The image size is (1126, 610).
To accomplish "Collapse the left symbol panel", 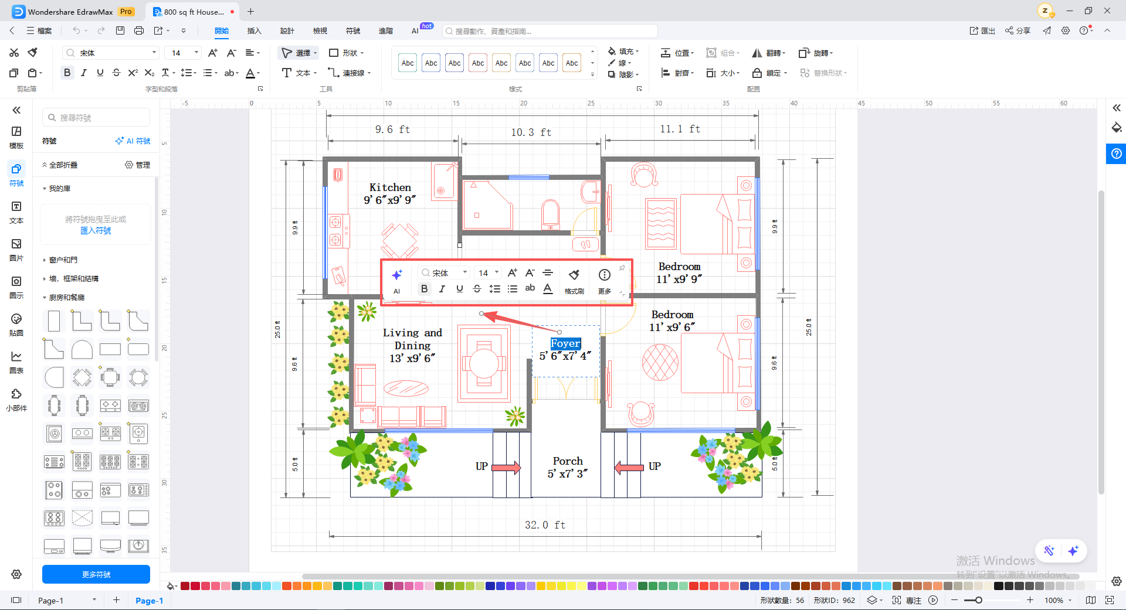I will click(16, 110).
